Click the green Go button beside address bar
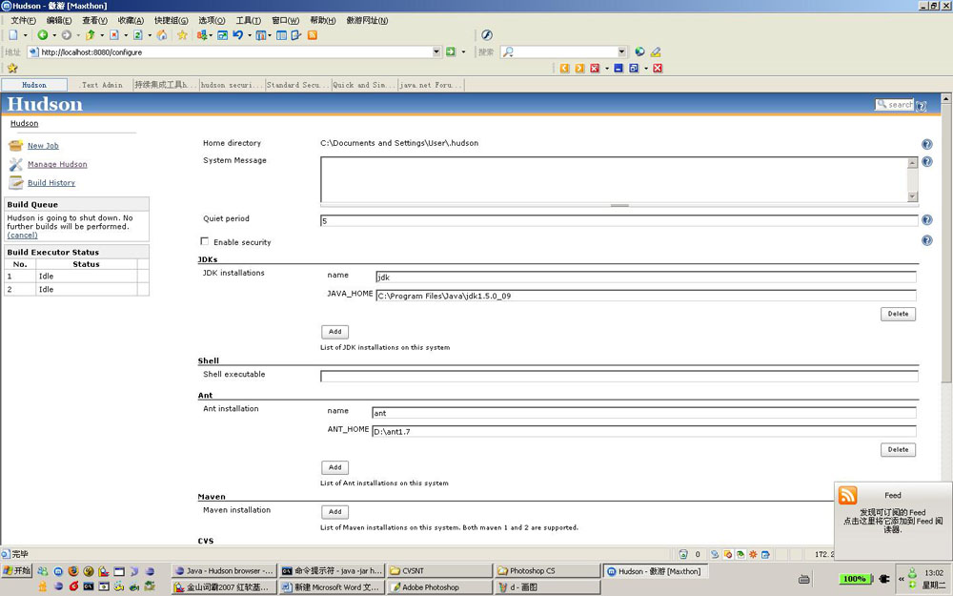The image size is (953, 596). pos(451,51)
